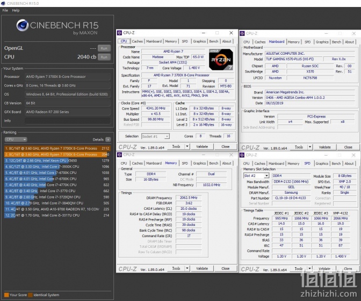Click the Cinebench app icon in title bar
361x301 pixels.
click(x=3, y=3)
